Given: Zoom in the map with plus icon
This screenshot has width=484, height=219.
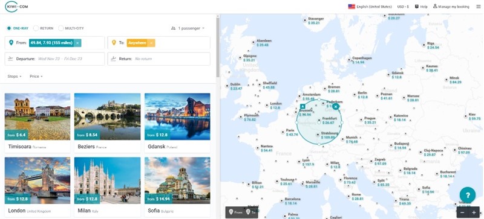Looking at the screenshot, I should pos(474,212).
